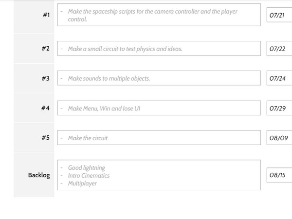Click the #3 milestone label
The image size is (292, 219).
coord(45,78)
